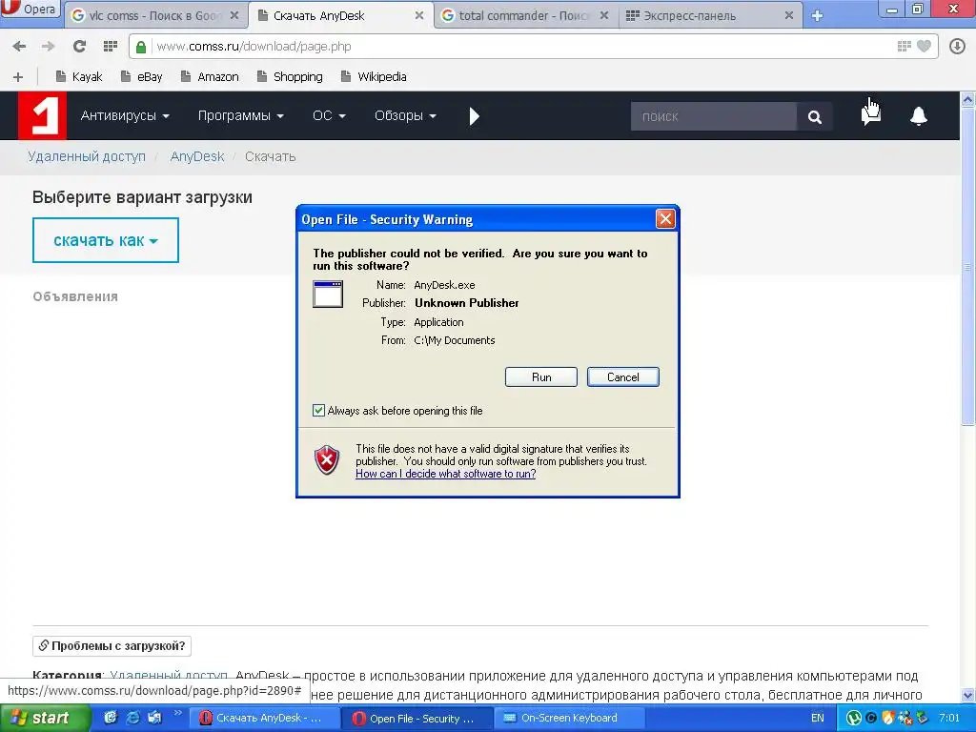Click the Run button in security warning
This screenshot has height=732, width=976.
(541, 377)
